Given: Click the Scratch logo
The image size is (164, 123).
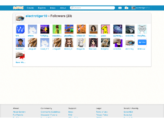Looking at the screenshot, I should (x=18, y=8).
